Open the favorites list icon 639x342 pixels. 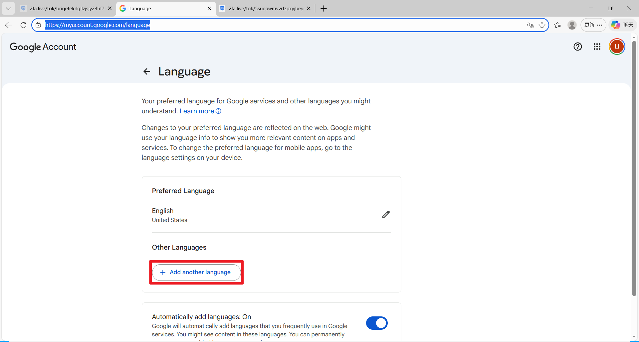coord(557,25)
